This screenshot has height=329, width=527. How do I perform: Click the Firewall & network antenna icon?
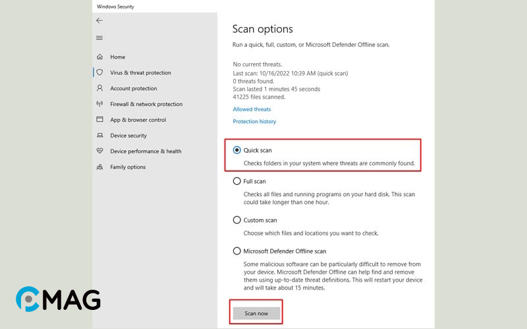coord(100,104)
